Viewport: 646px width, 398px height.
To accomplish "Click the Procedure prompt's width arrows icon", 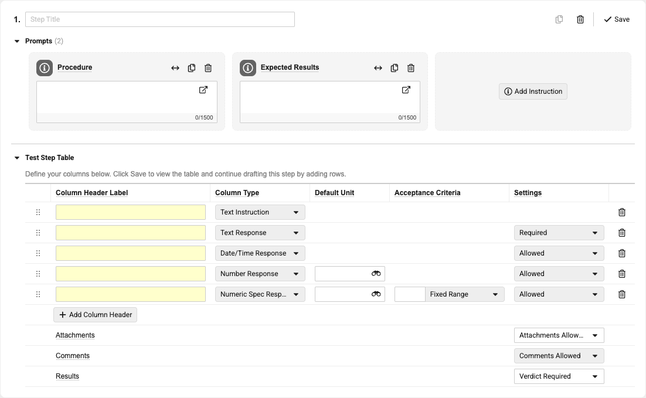I will coord(175,68).
